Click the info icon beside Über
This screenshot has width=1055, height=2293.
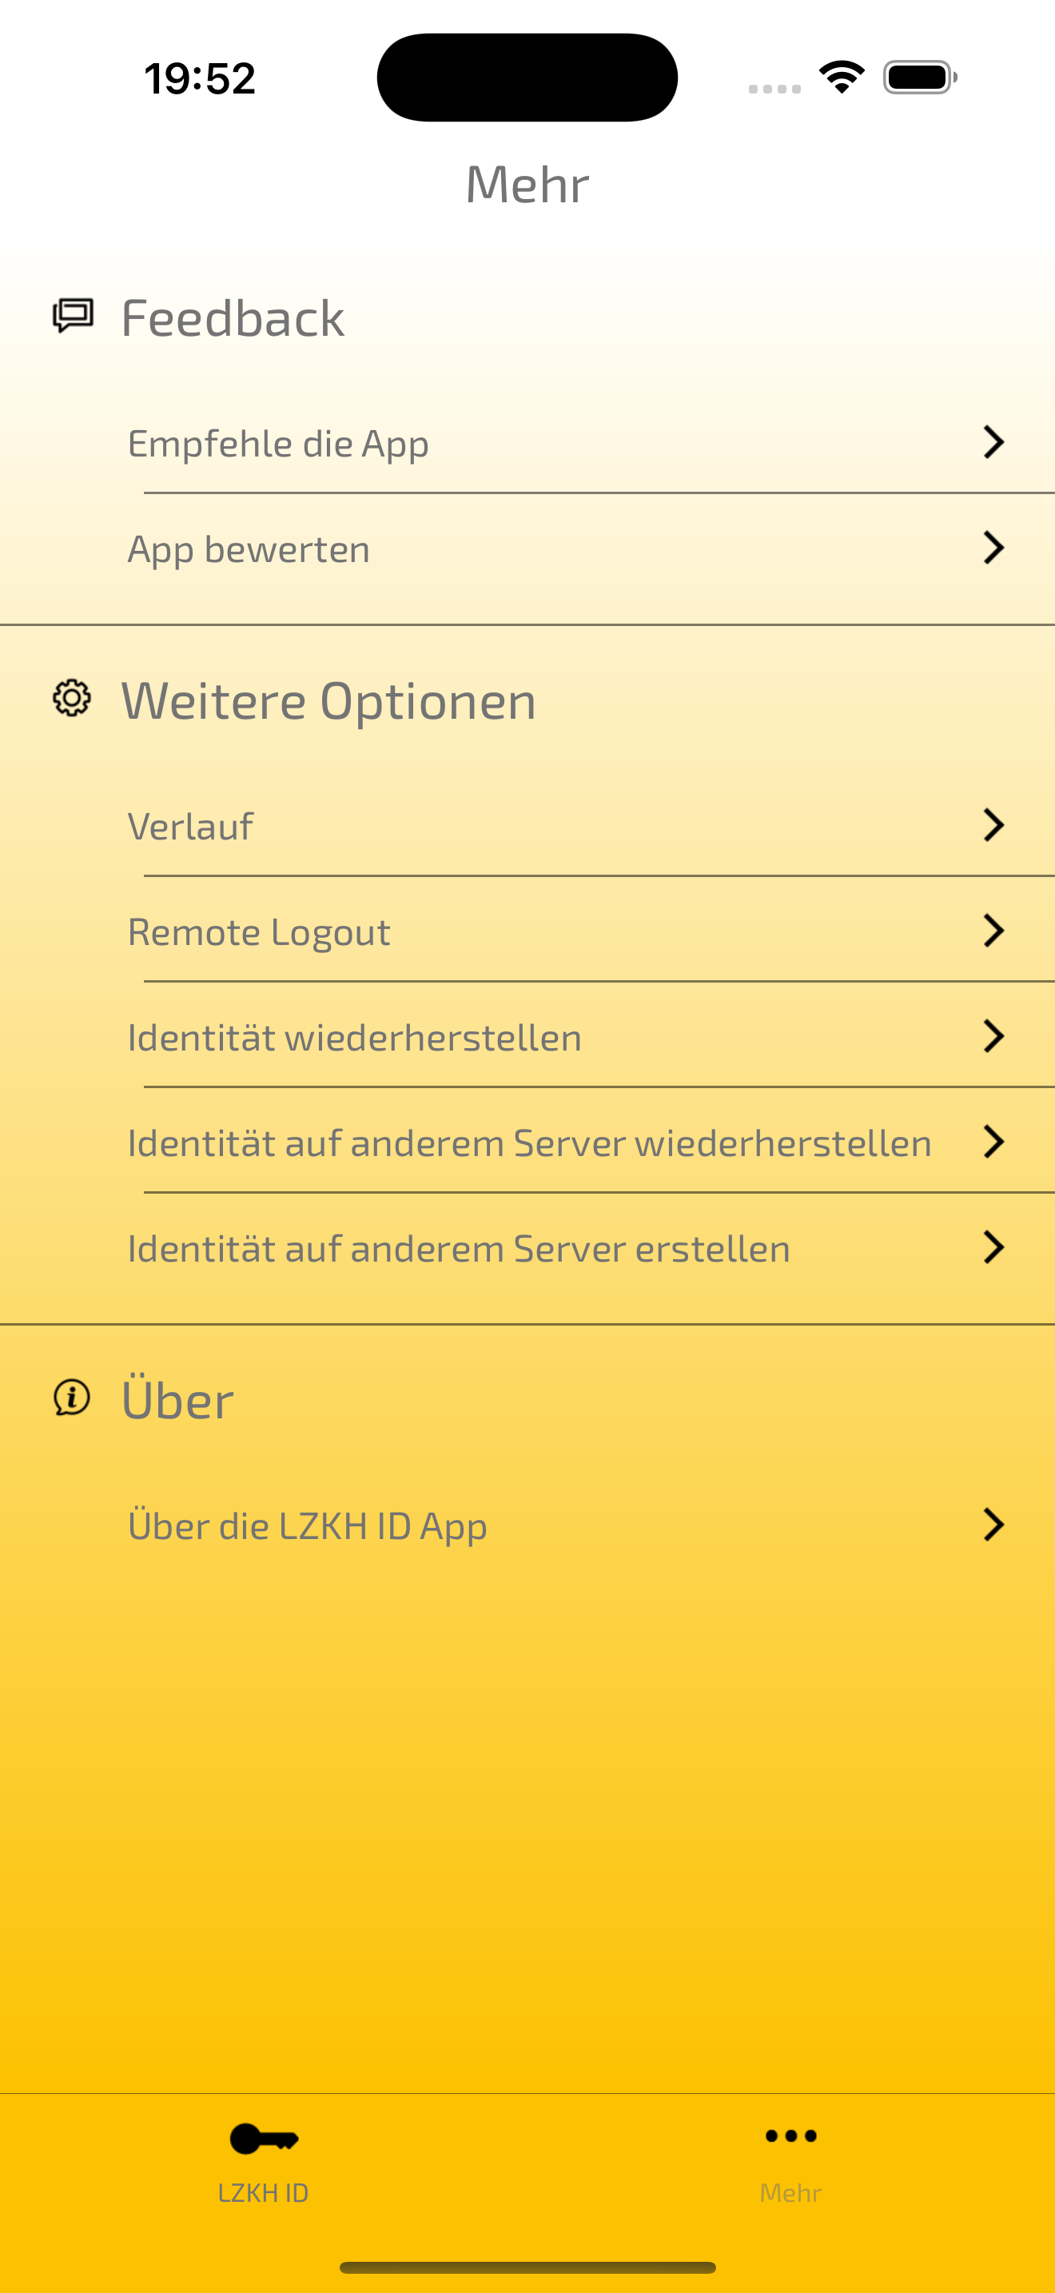72,1397
